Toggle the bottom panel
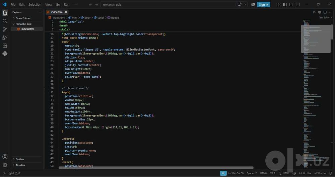 tap(291, 4)
